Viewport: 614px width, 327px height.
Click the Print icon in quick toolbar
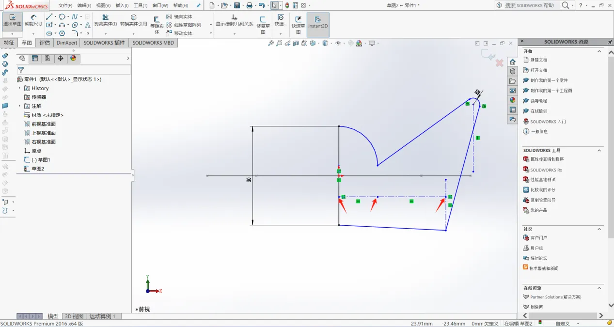249,5
